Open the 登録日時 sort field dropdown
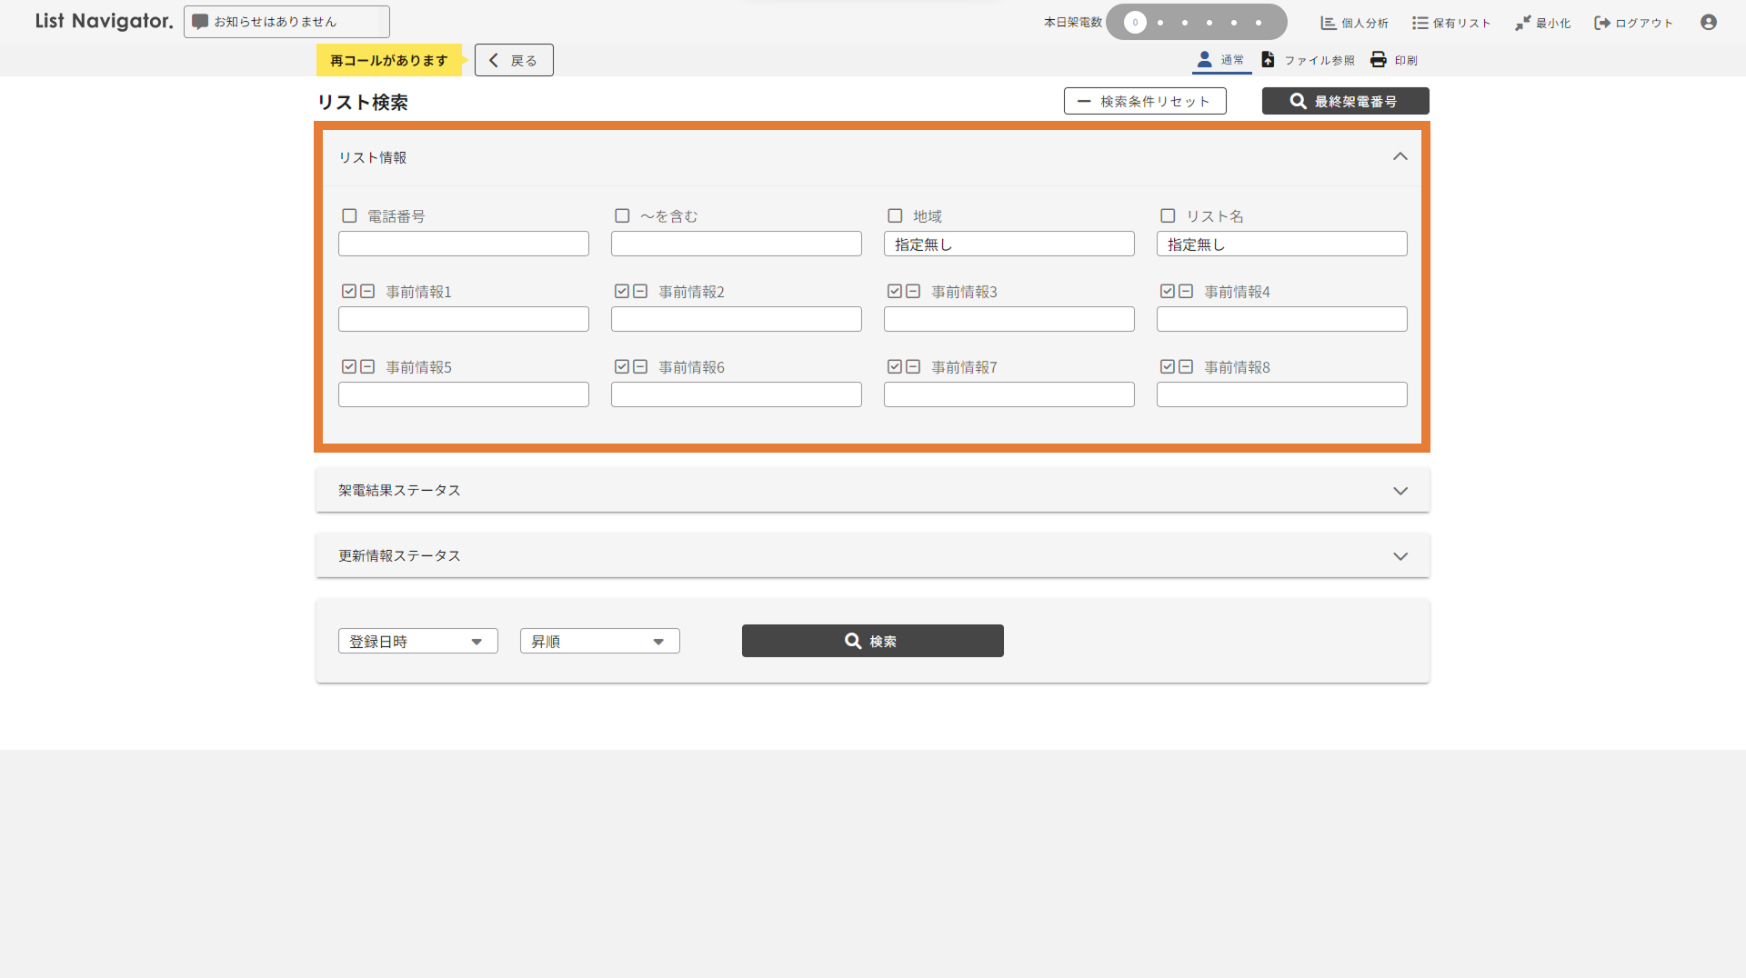This screenshot has width=1746, height=978. click(x=417, y=642)
